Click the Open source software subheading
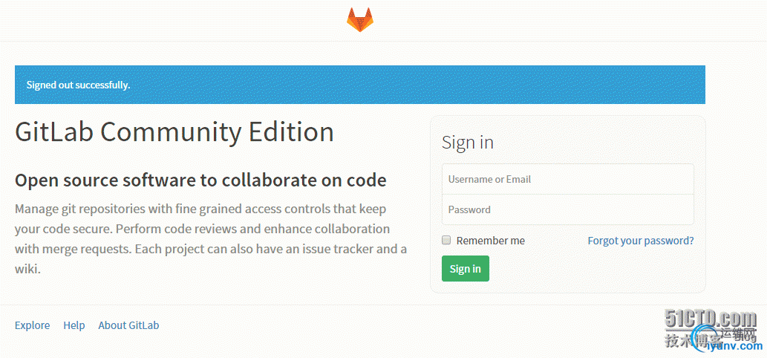767x358 pixels. tap(200, 180)
